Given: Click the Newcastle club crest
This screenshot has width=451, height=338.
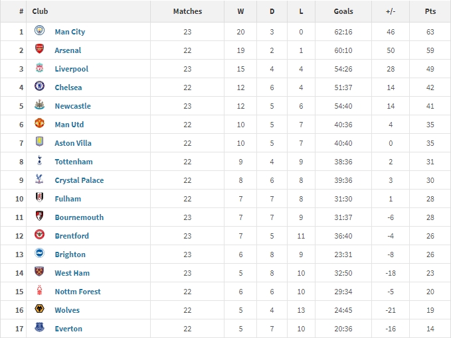Looking at the screenshot, I should pos(39,105).
